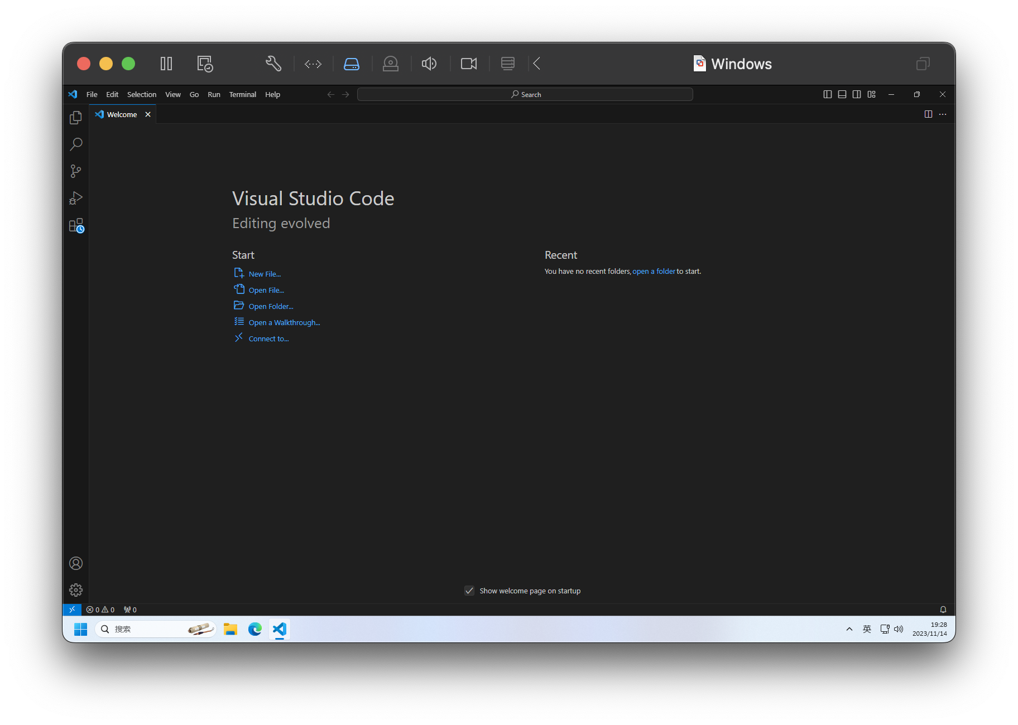This screenshot has height=725, width=1018.
Task: Open the Source Control view
Action: click(76, 171)
